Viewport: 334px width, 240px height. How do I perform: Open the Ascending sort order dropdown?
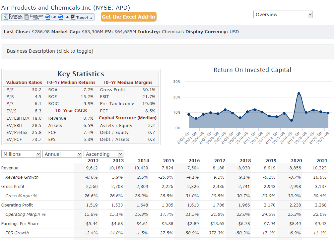(103, 154)
